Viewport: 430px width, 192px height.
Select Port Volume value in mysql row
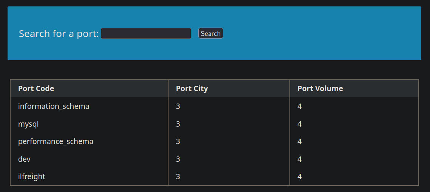pos(300,124)
